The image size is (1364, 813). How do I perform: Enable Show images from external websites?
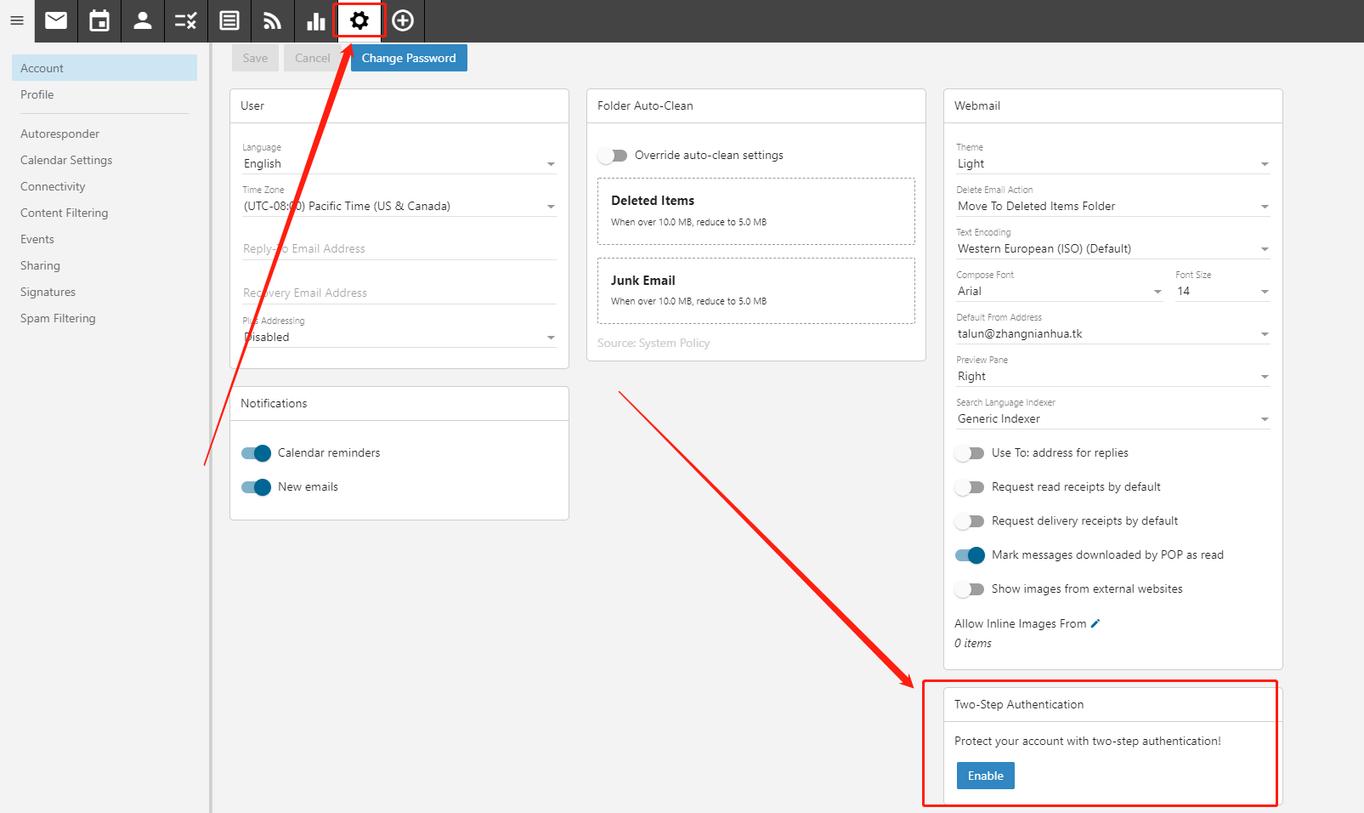(x=970, y=589)
